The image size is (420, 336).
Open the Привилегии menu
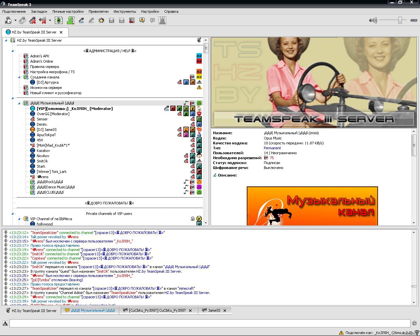coord(98,11)
